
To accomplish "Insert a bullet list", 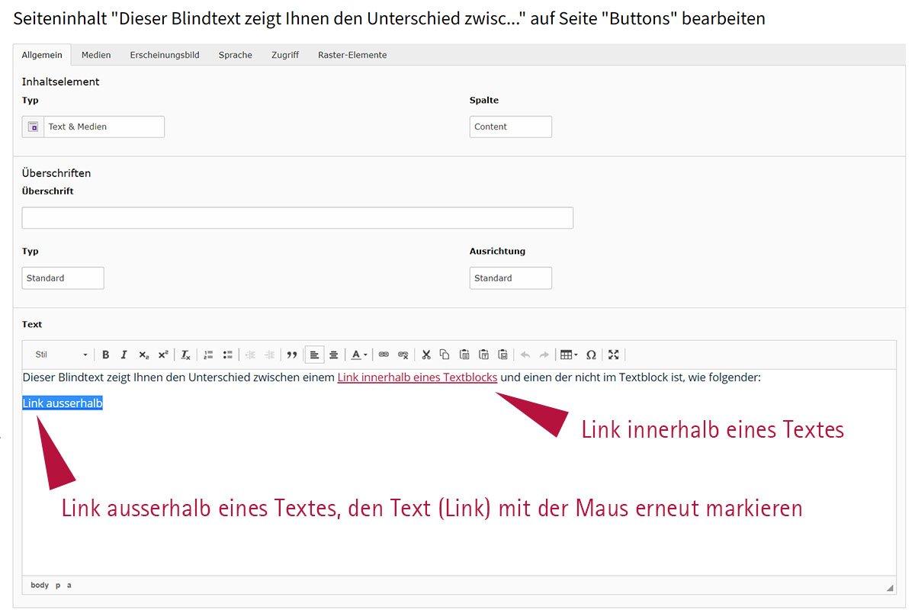I will [227, 355].
